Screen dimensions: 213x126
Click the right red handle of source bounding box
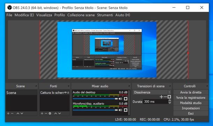coord(188,53)
